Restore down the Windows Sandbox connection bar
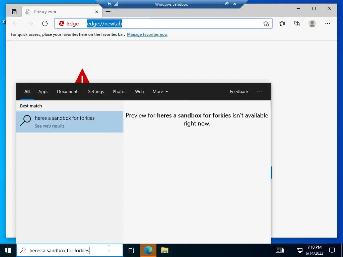 pyautogui.click(x=227, y=4)
